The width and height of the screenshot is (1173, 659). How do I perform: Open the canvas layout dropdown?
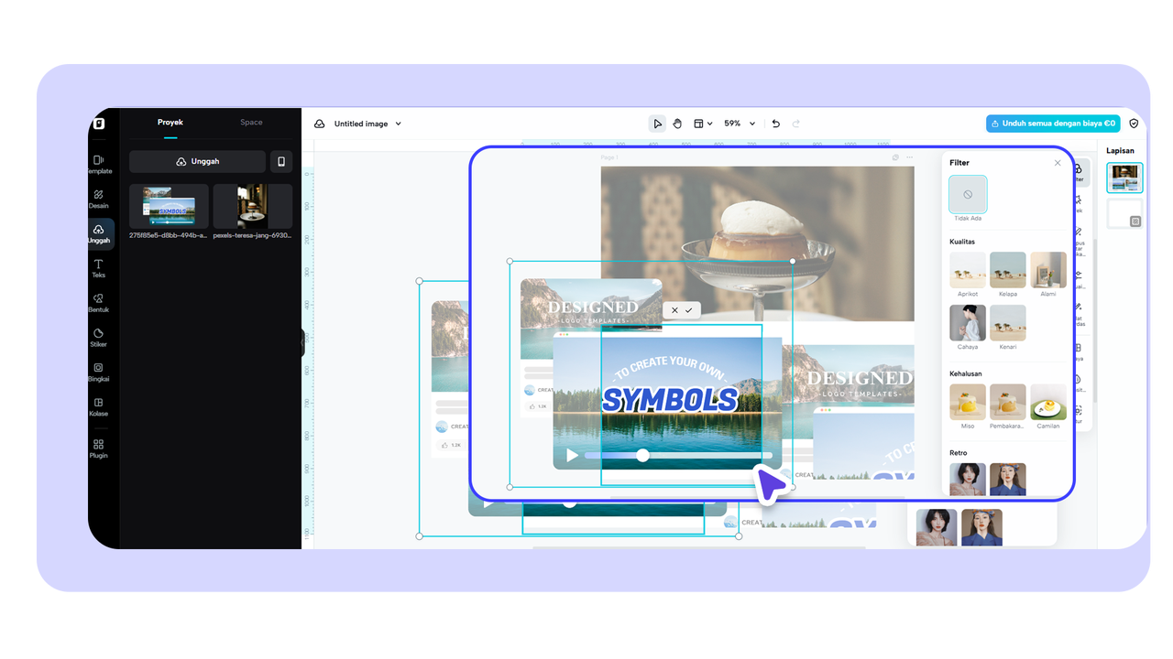click(702, 124)
